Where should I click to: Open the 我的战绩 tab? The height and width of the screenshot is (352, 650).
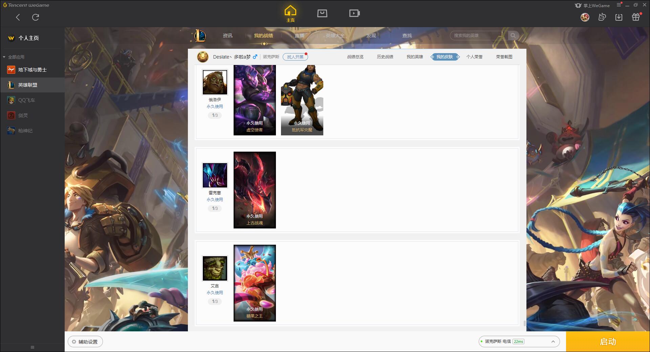263,36
